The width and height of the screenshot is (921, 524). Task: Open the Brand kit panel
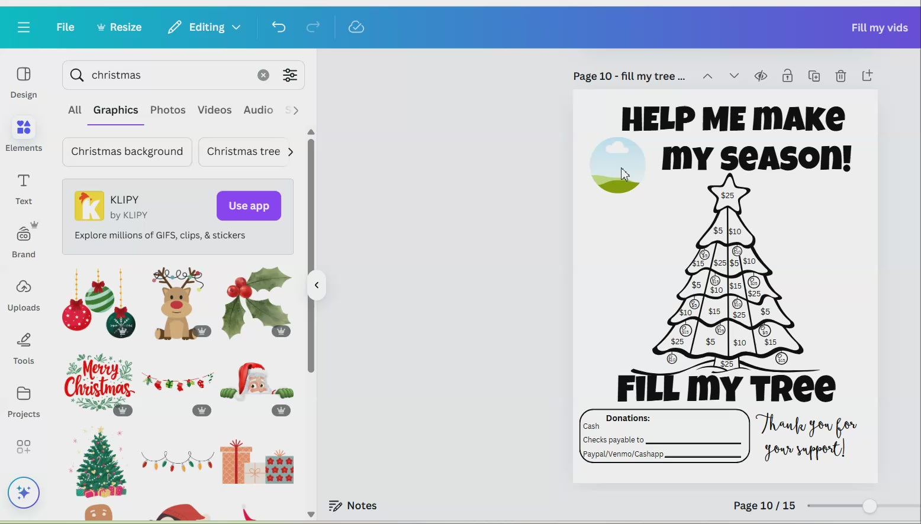[x=24, y=241]
